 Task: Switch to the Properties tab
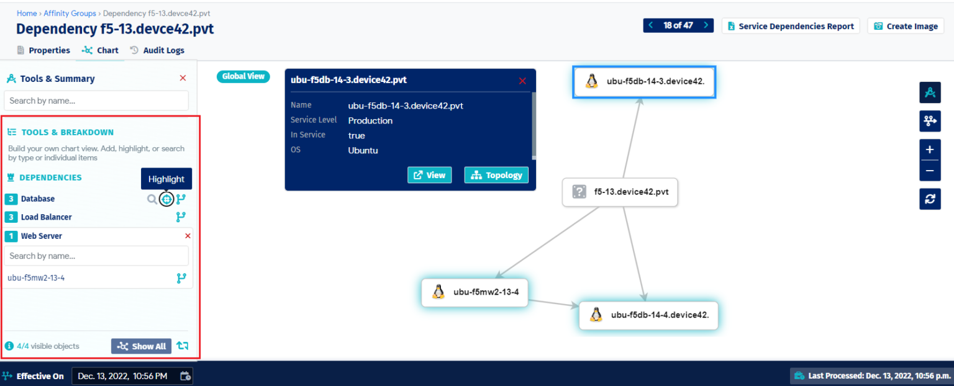click(x=50, y=50)
